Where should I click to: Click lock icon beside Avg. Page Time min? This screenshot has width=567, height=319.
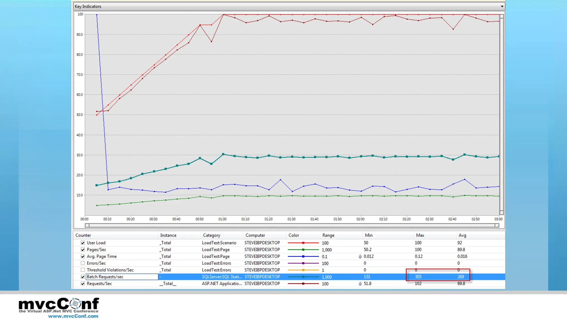pos(360,257)
